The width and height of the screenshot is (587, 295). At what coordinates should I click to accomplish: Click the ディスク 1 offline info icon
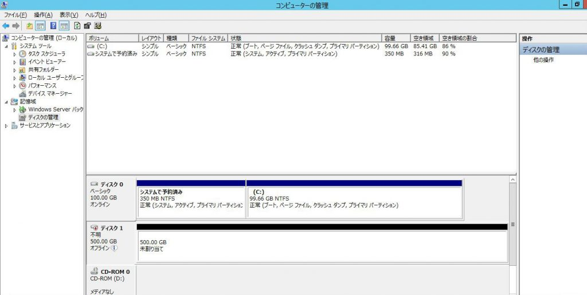(x=114, y=248)
